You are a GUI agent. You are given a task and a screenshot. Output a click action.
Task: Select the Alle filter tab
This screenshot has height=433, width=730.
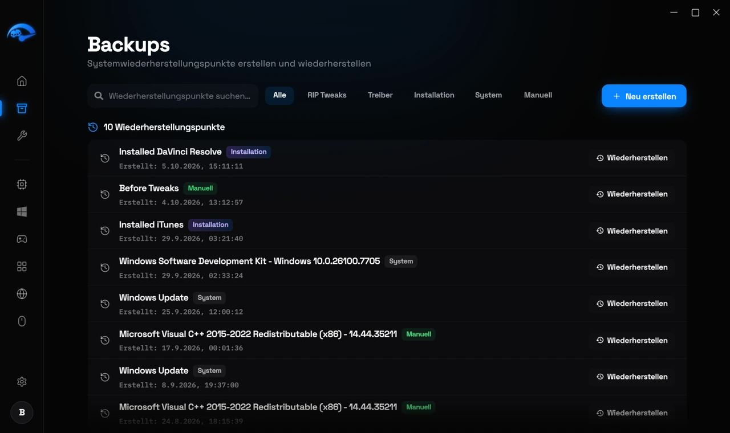tap(279, 95)
